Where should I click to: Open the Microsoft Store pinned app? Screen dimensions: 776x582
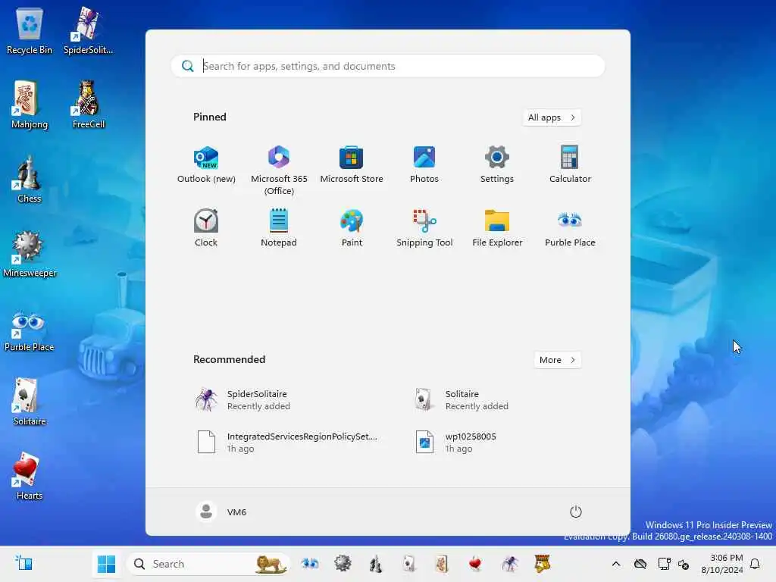pyautogui.click(x=352, y=165)
